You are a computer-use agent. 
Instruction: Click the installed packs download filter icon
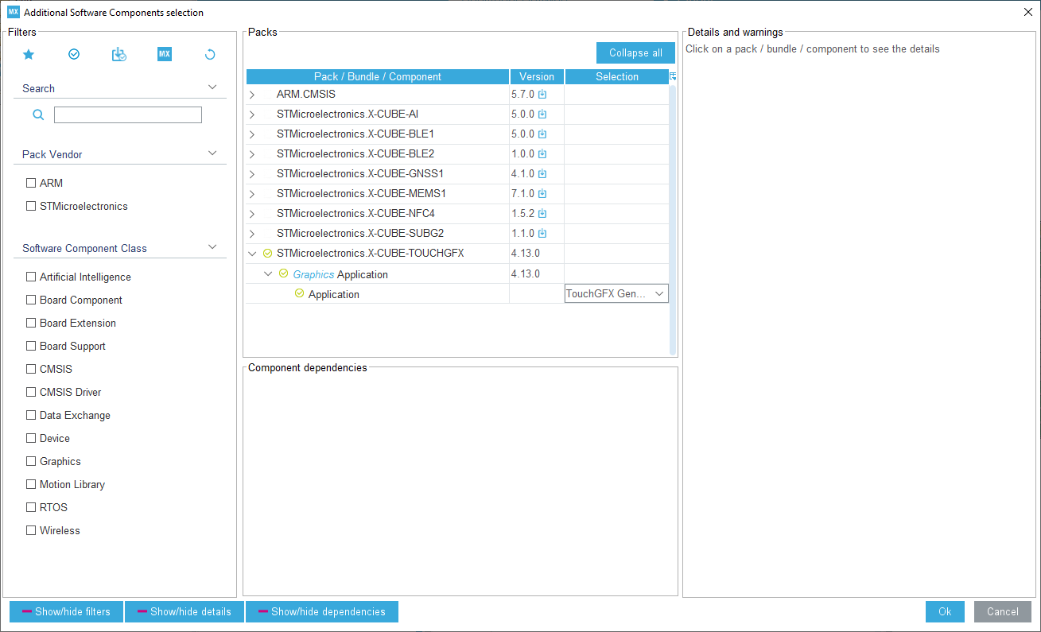point(119,55)
